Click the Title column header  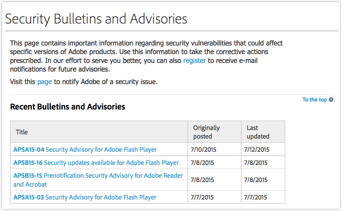pyautogui.click(x=99, y=132)
